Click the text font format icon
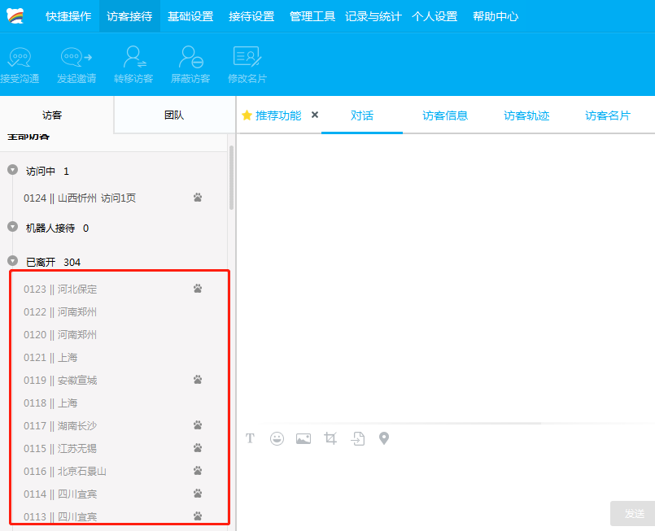This screenshot has width=655, height=531. [x=251, y=438]
